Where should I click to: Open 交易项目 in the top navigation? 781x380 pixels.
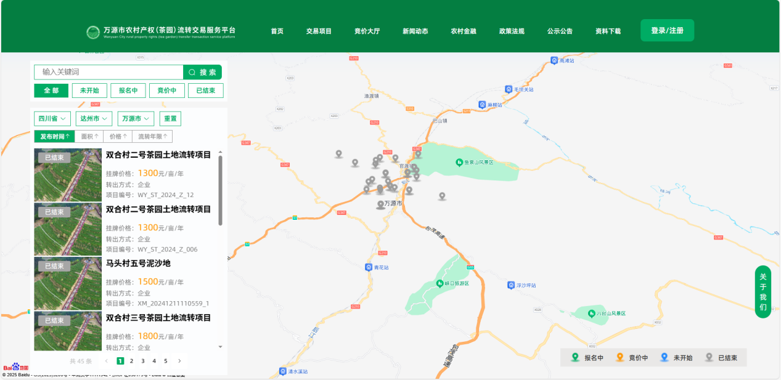(319, 31)
